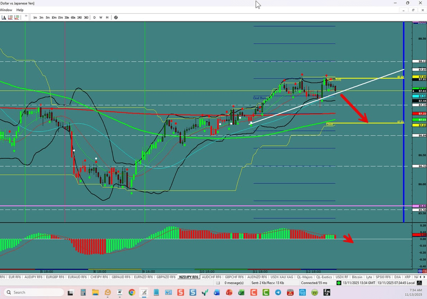
Task: Click the 0 message(s) status link
Action: coord(234,283)
